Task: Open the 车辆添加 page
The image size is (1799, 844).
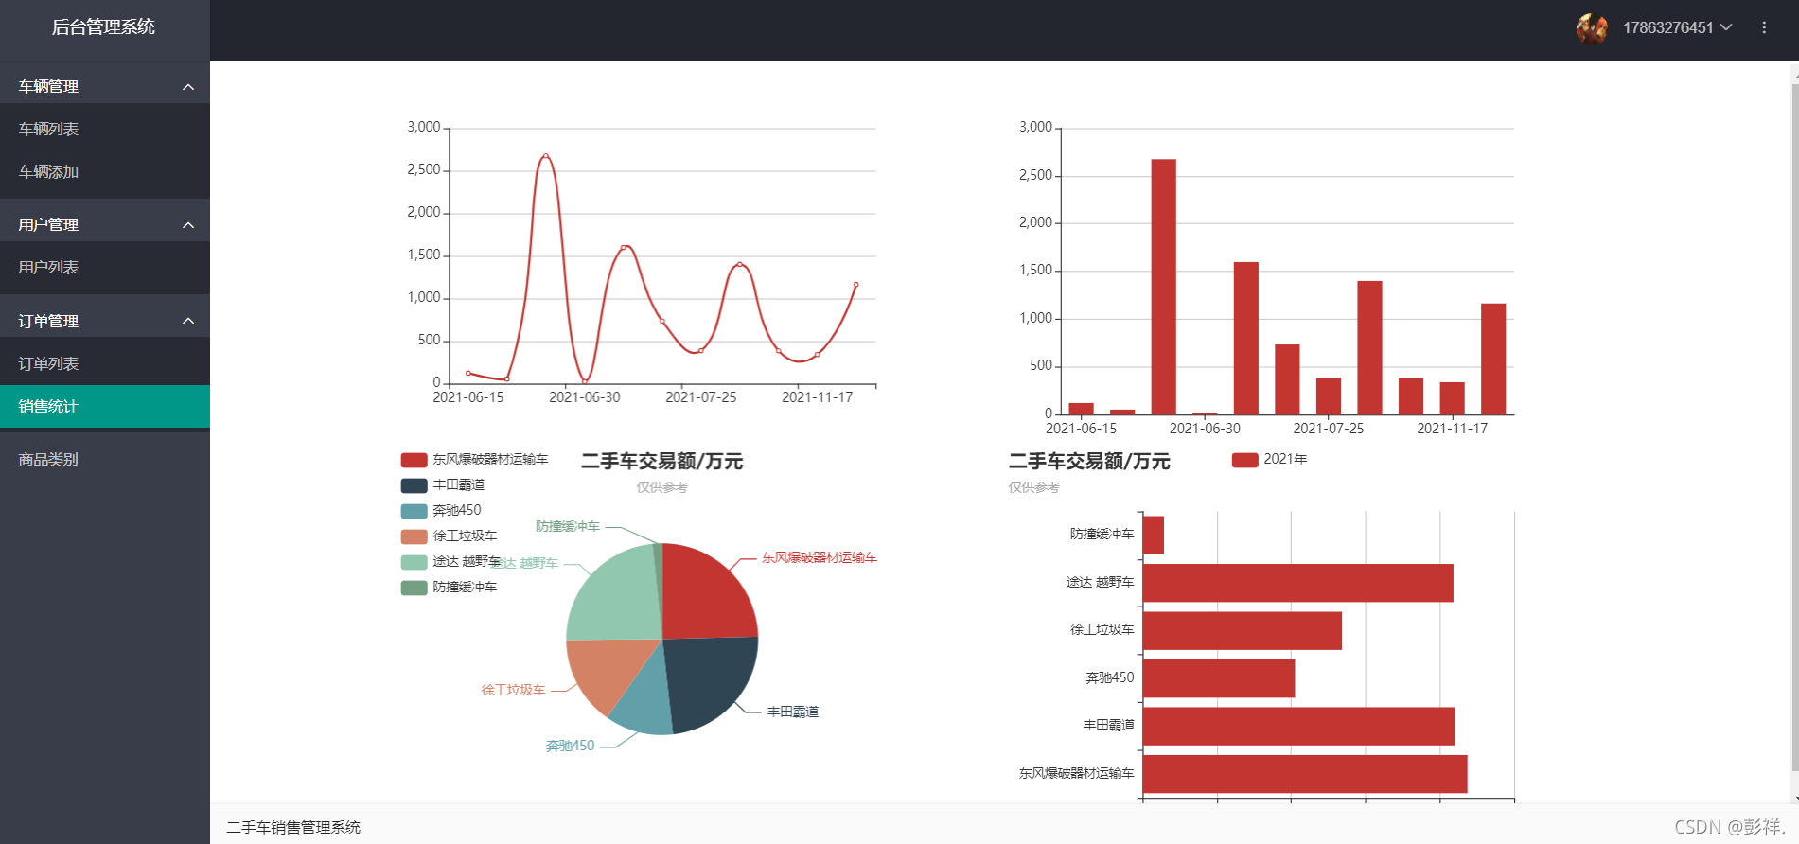Action: 105,171
